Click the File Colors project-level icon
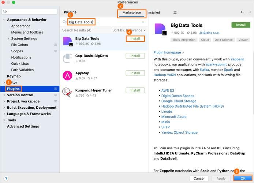This screenshot has width=254, height=183. pos(56,45)
